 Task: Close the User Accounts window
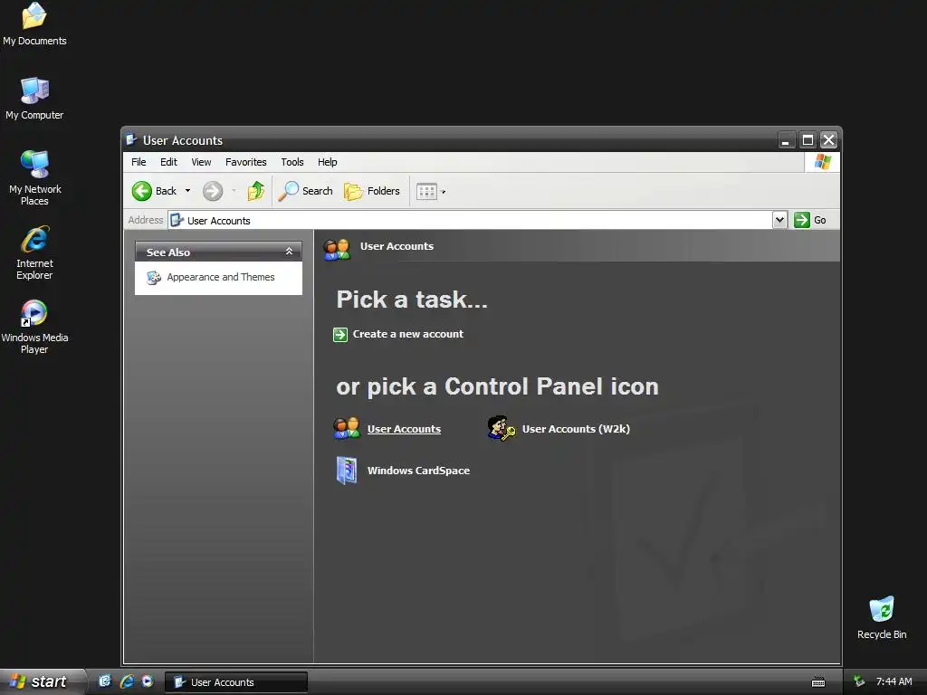[x=829, y=140]
